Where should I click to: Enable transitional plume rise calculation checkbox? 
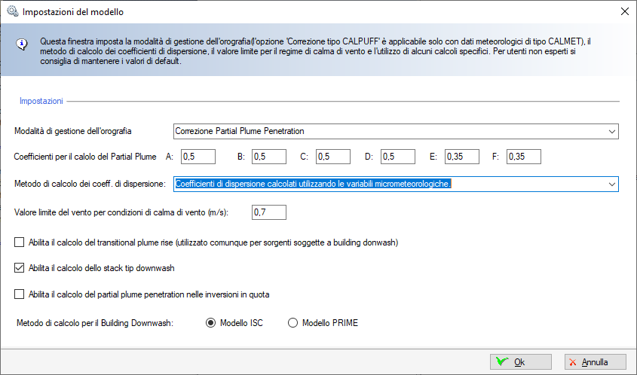[x=20, y=242]
